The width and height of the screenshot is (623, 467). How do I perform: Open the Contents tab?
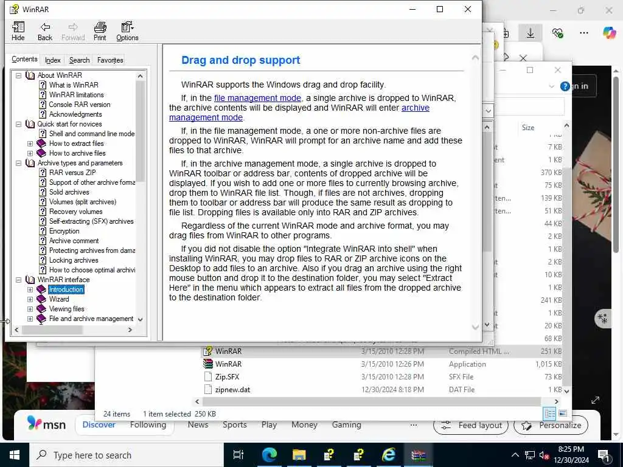tap(24, 59)
